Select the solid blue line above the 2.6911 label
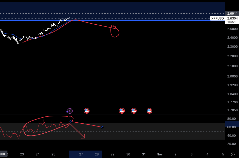Viewport: 239px width, 158px height. pos(112,2)
